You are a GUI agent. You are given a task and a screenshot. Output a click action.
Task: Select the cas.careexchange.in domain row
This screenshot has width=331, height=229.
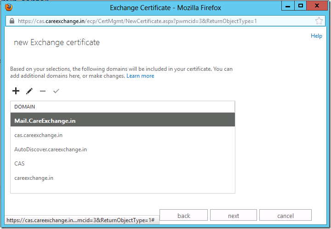tap(123, 135)
